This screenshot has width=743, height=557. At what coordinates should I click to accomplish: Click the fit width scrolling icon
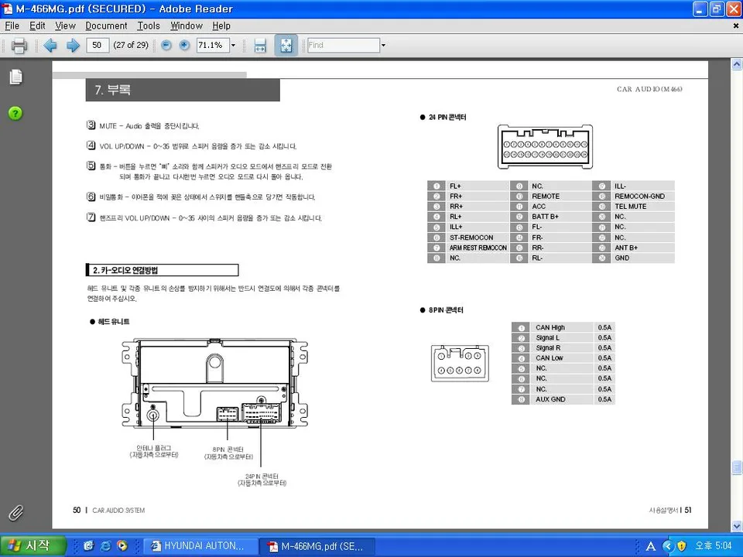pyautogui.click(x=260, y=46)
